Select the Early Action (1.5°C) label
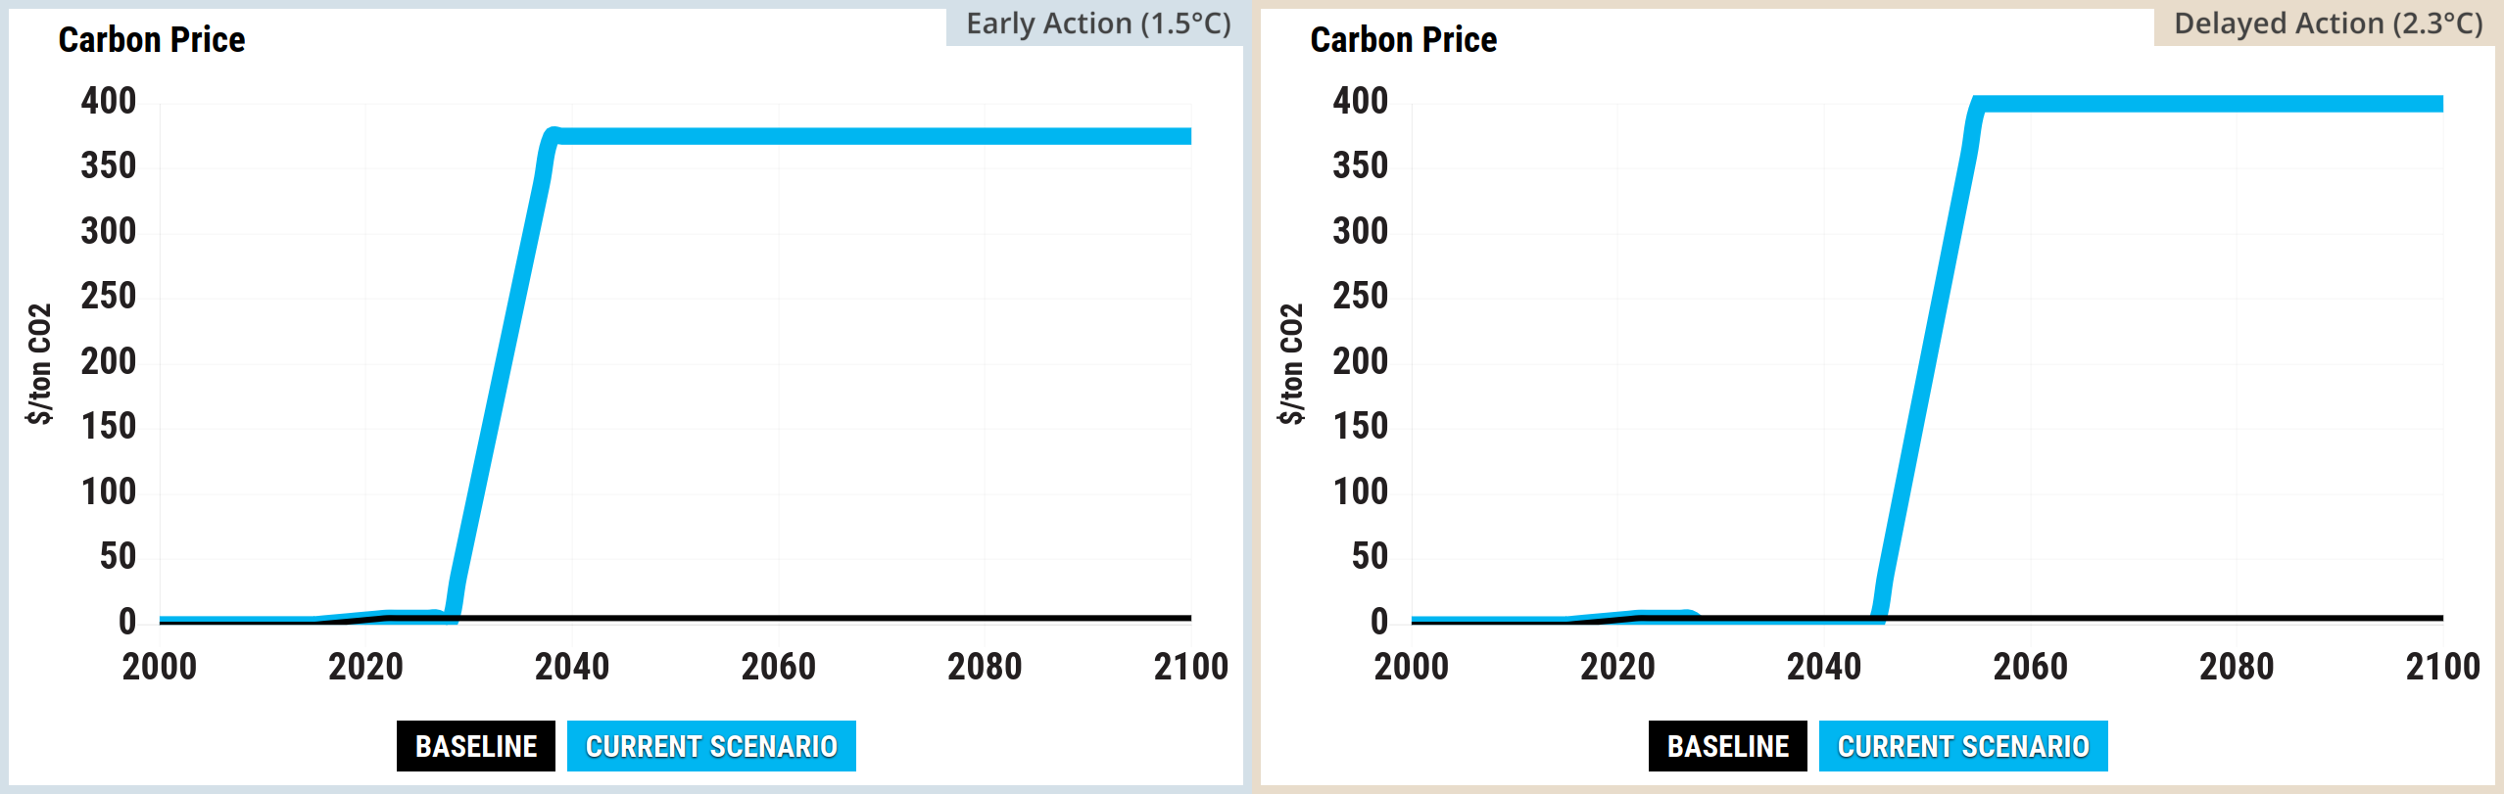 click(1097, 23)
